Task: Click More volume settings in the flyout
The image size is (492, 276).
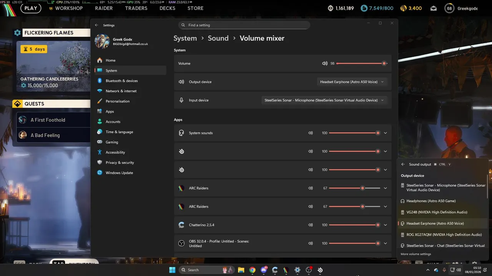Action: (416, 254)
